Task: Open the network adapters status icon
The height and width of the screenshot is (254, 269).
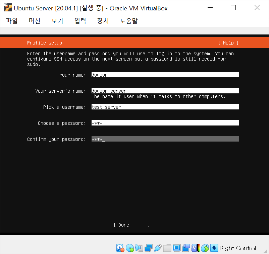Action: [149, 248]
